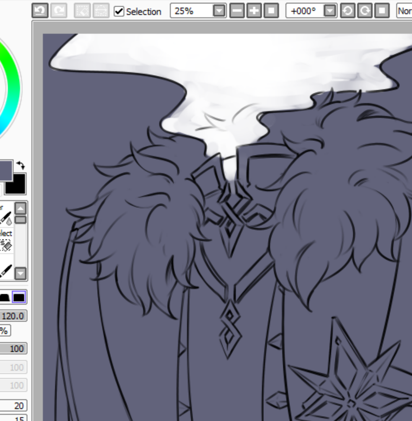Reset zoom with the square button next to plus

click(271, 11)
